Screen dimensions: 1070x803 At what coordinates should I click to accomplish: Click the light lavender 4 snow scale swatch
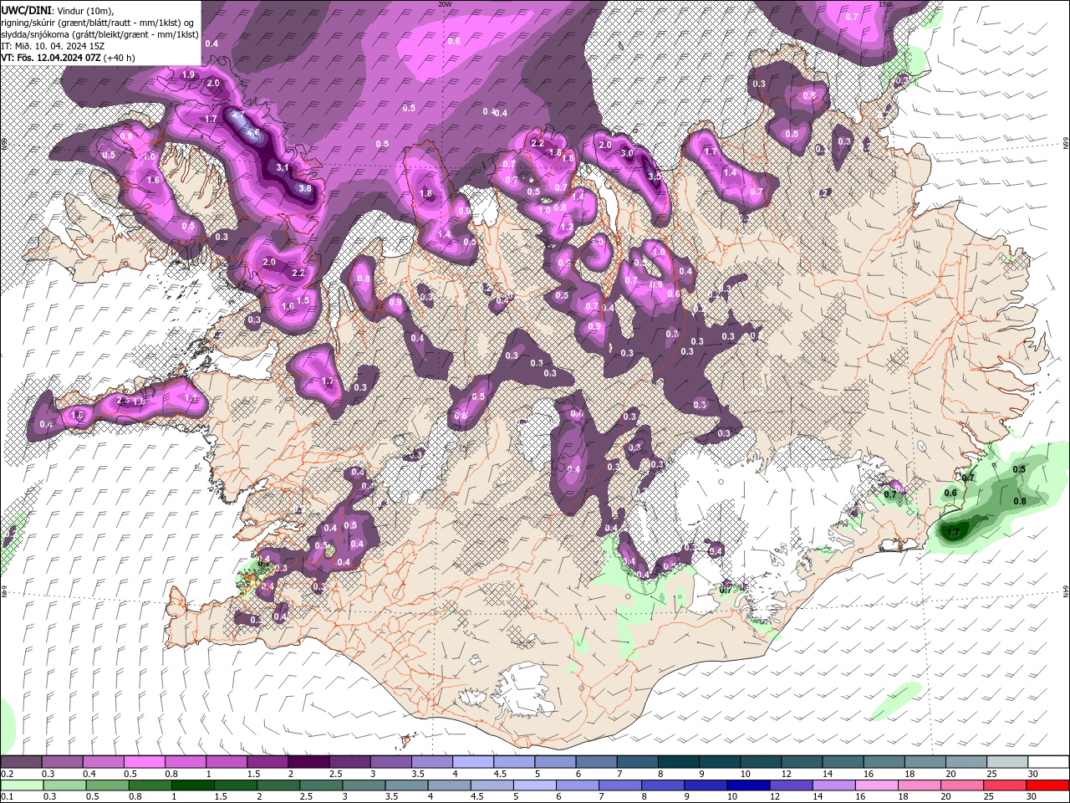[471, 762]
